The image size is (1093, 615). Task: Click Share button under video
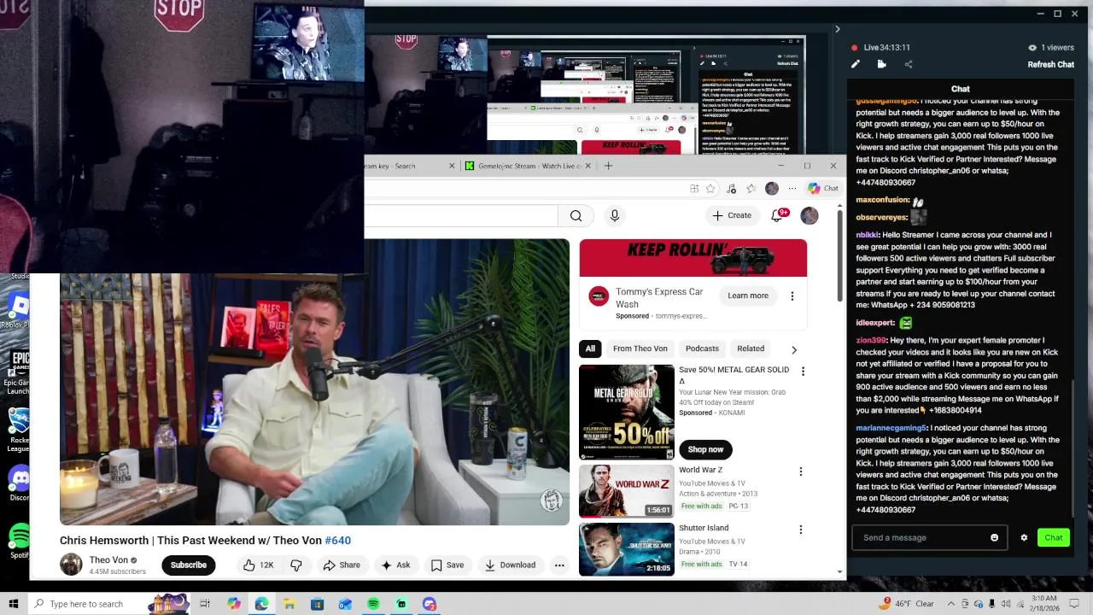(341, 565)
